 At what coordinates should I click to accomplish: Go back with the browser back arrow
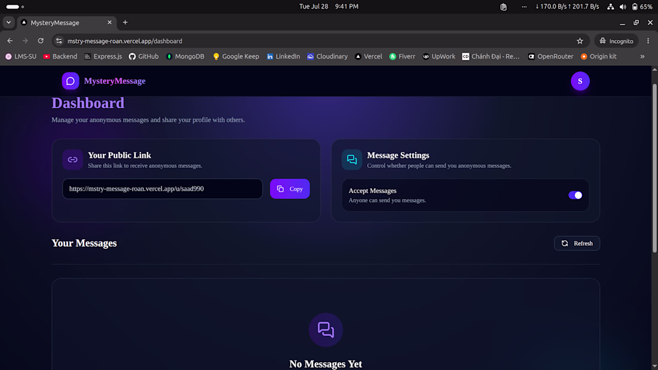coord(10,41)
